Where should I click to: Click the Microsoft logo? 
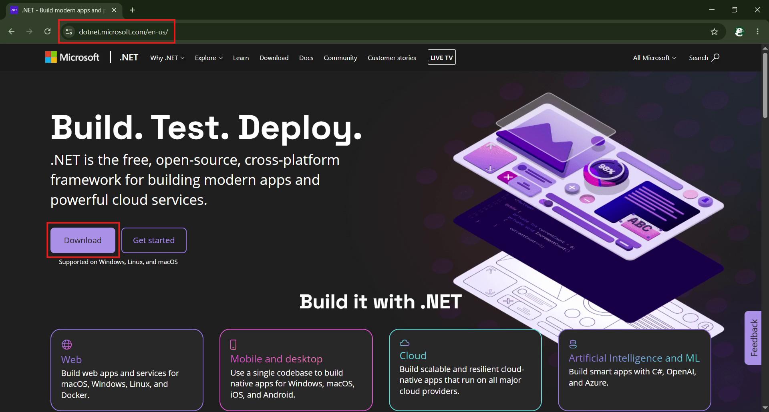(72, 57)
